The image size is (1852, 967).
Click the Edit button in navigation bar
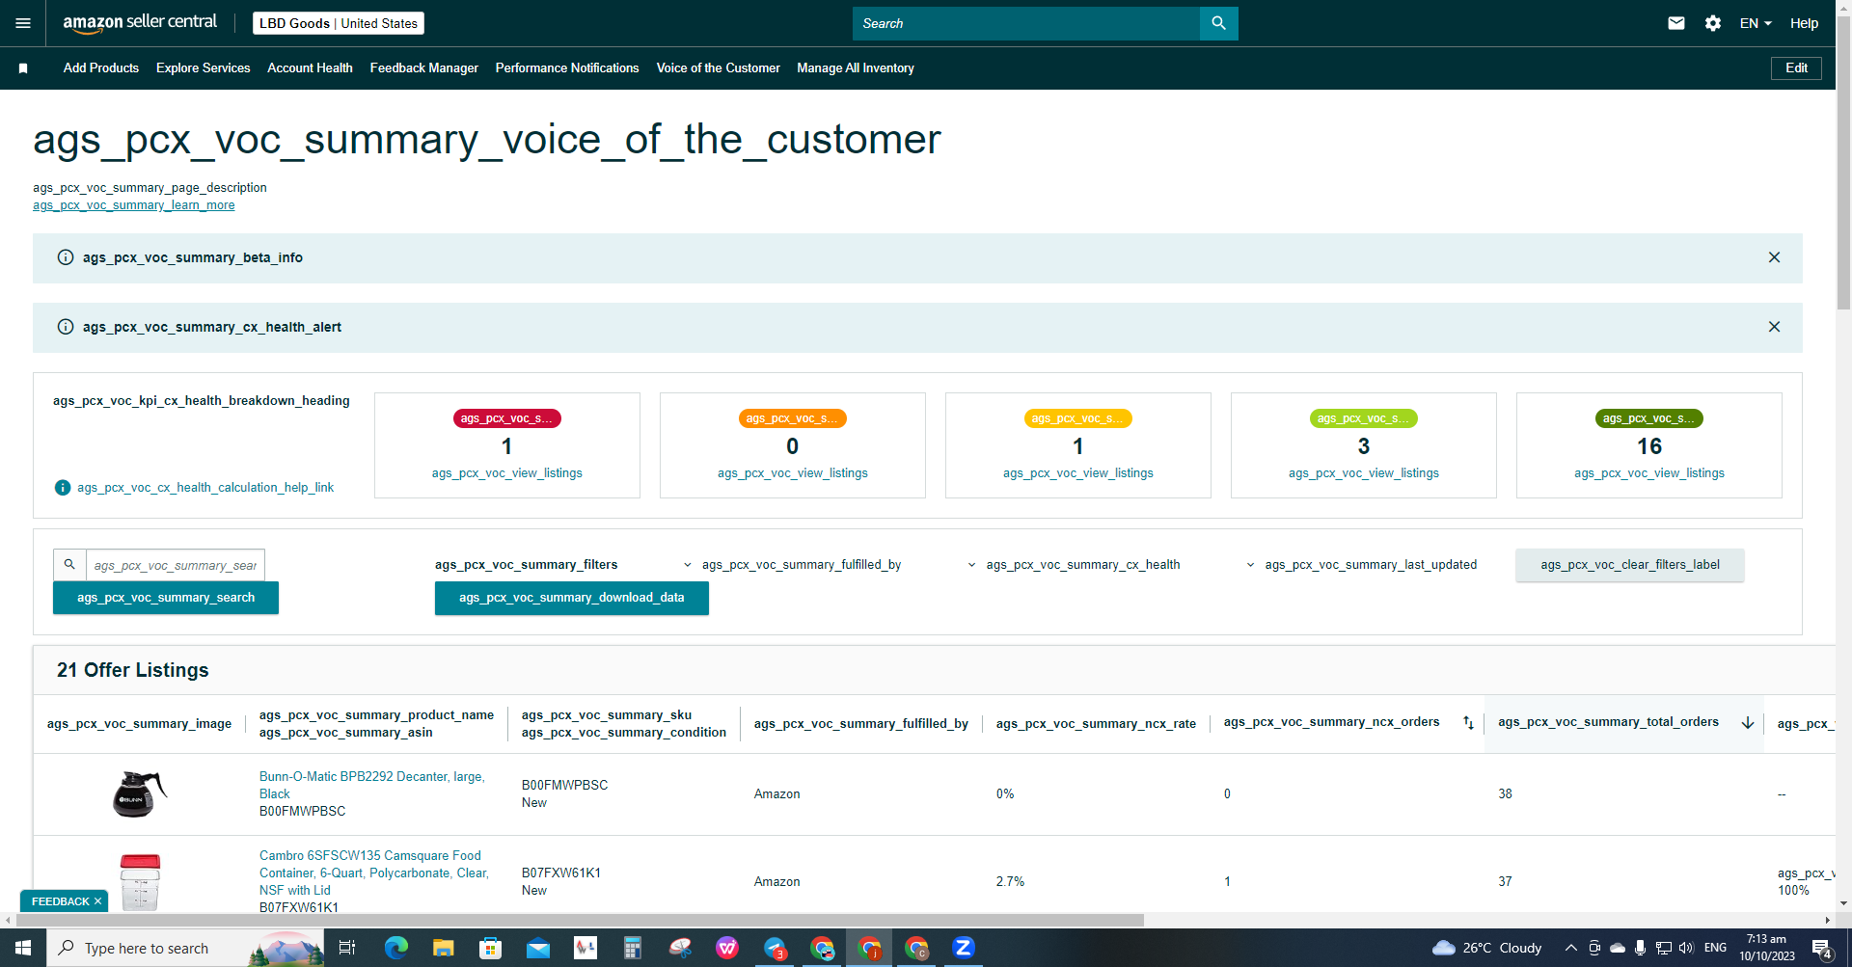[1796, 68]
